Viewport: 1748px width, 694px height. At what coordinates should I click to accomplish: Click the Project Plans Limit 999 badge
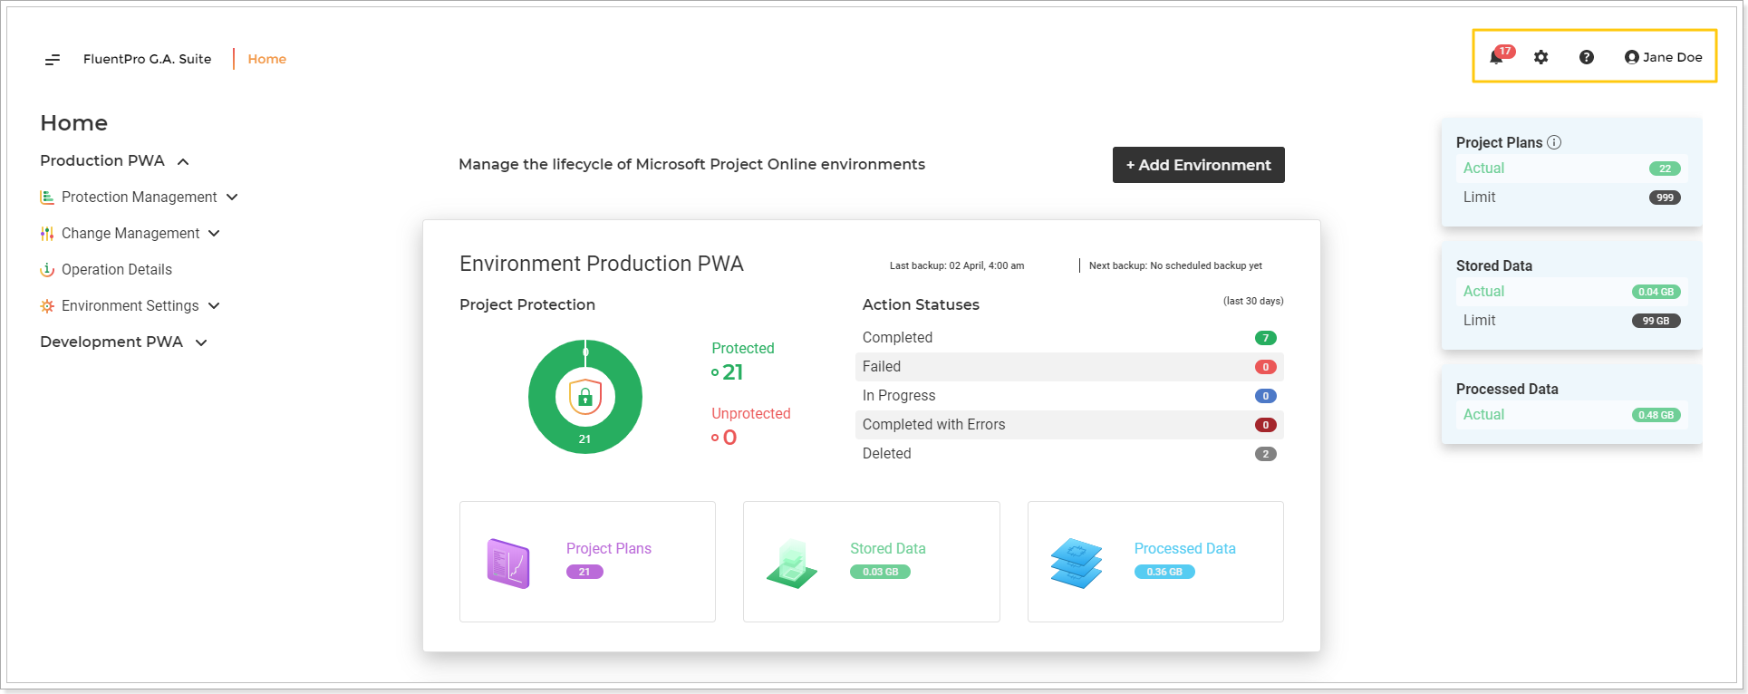click(1665, 198)
